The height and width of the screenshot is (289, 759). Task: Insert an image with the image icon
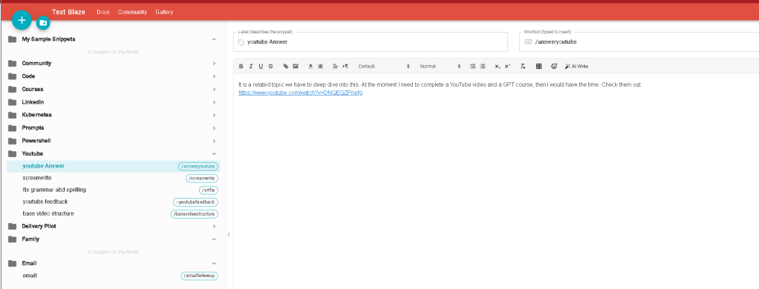coord(296,66)
